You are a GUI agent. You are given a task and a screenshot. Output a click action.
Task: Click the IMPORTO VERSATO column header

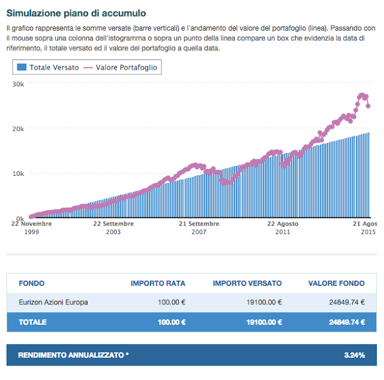click(247, 283)
